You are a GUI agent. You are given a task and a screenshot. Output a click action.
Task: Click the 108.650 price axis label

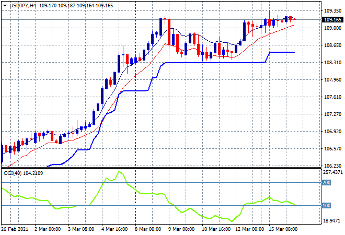(x=332, y=45)
